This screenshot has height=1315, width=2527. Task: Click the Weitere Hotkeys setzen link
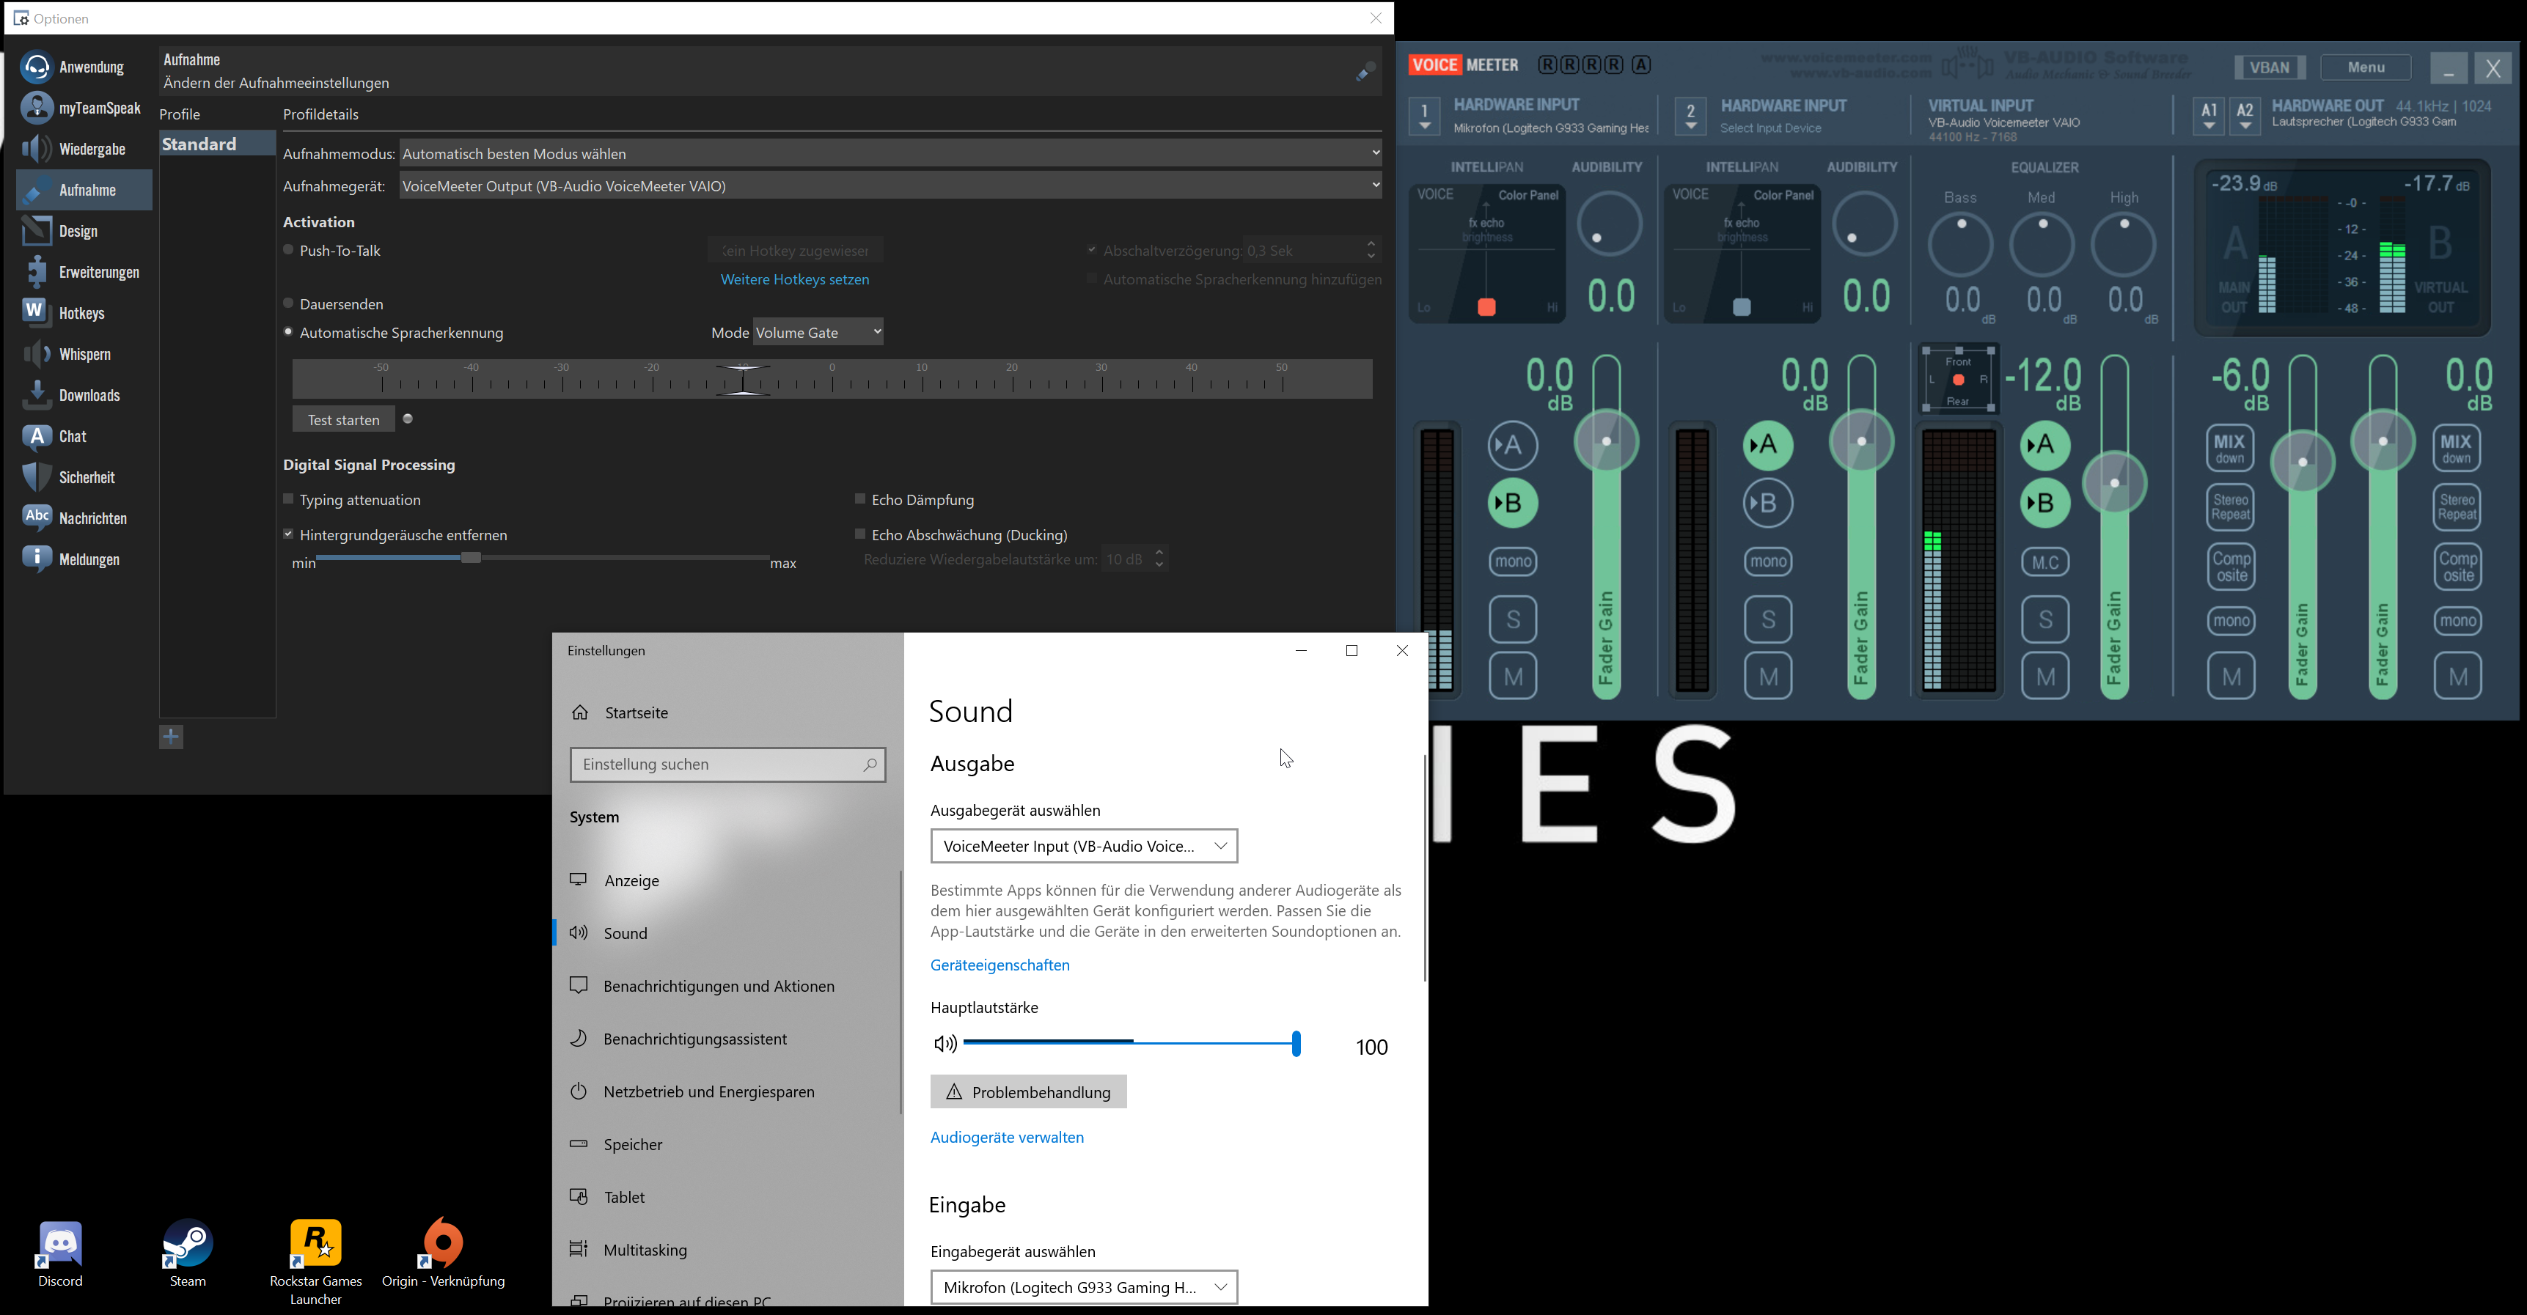coord(795,281)
